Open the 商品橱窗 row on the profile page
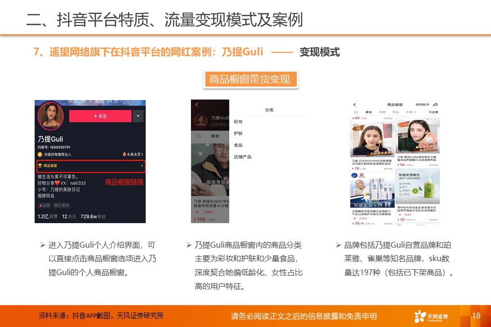Image resolution: width=491 pixels, height=327 pixels. pyautogui.click(x=91, y=166)
